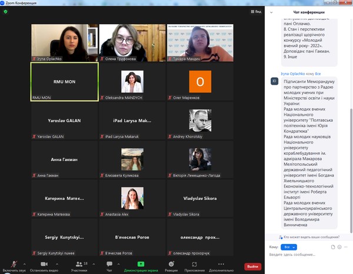Image resolution: width=353 pixels, height=274 pixels.
Task: Change layout with the Вид view button
Action: click(254, 12)
